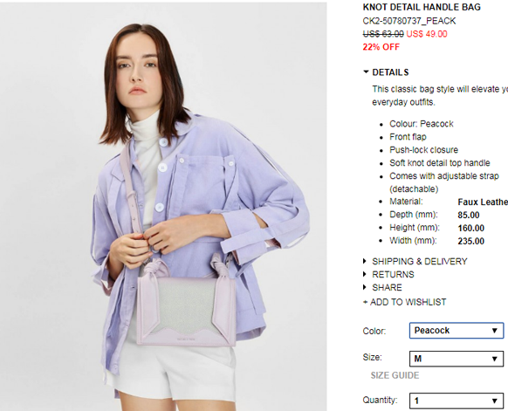Click the Color dropdown arrow icon

click(x=494, y=331)
